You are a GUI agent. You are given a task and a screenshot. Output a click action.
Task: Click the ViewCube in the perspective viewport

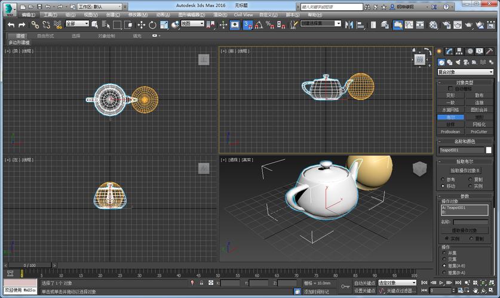420,169
